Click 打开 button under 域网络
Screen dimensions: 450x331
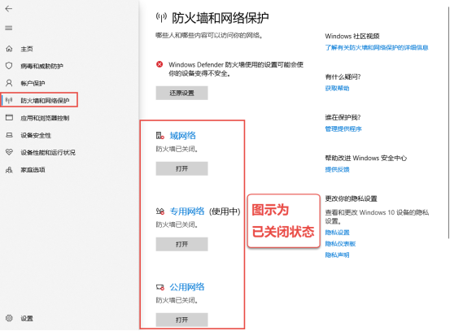181,168
